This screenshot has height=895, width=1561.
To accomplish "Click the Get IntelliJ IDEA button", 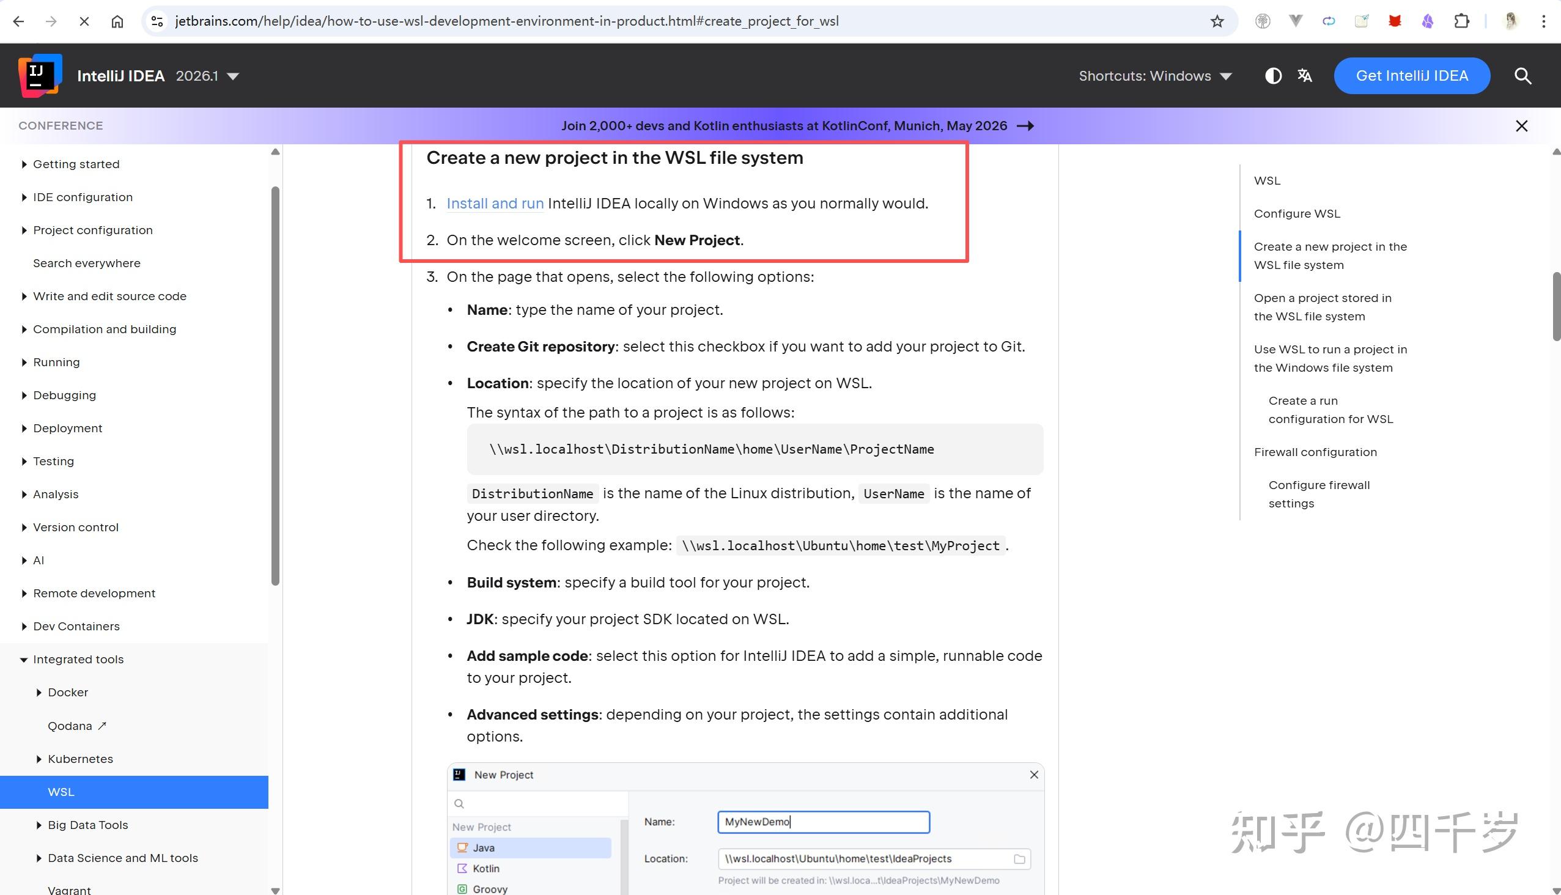I will [1412, 76].
